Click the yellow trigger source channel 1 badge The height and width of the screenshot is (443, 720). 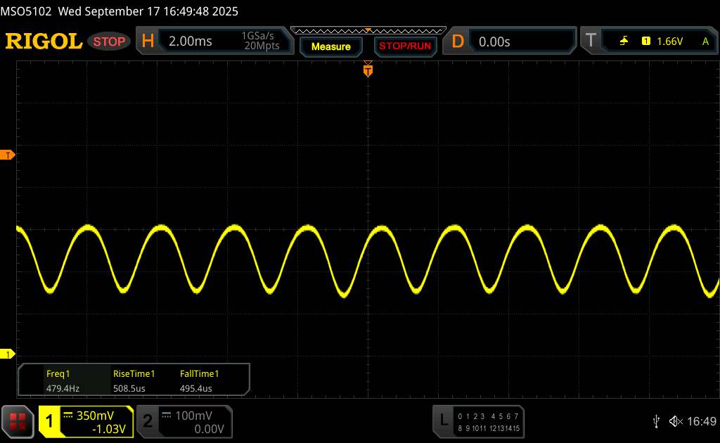coord(645,41)
